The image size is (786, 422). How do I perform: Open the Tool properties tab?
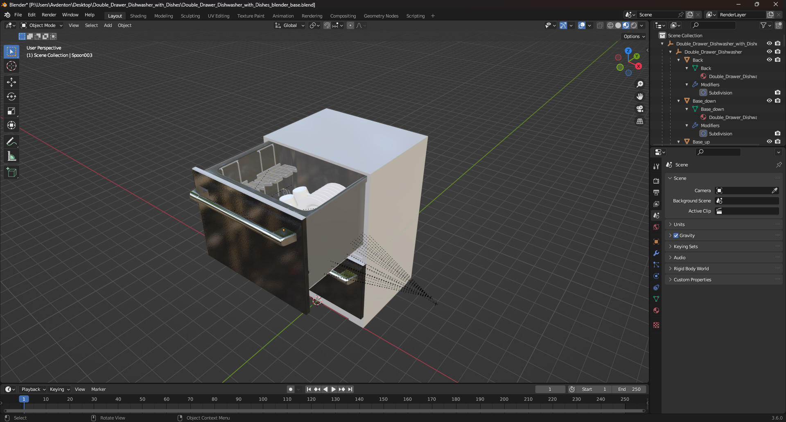point(656,166)
